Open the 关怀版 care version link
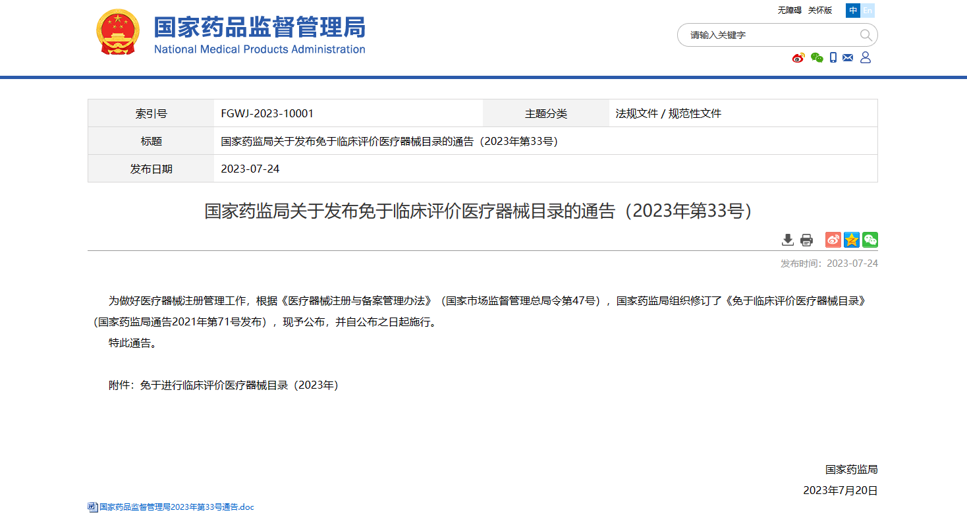Screen dimensions: 967x527 pyautogui.click(x=820, y=10)
